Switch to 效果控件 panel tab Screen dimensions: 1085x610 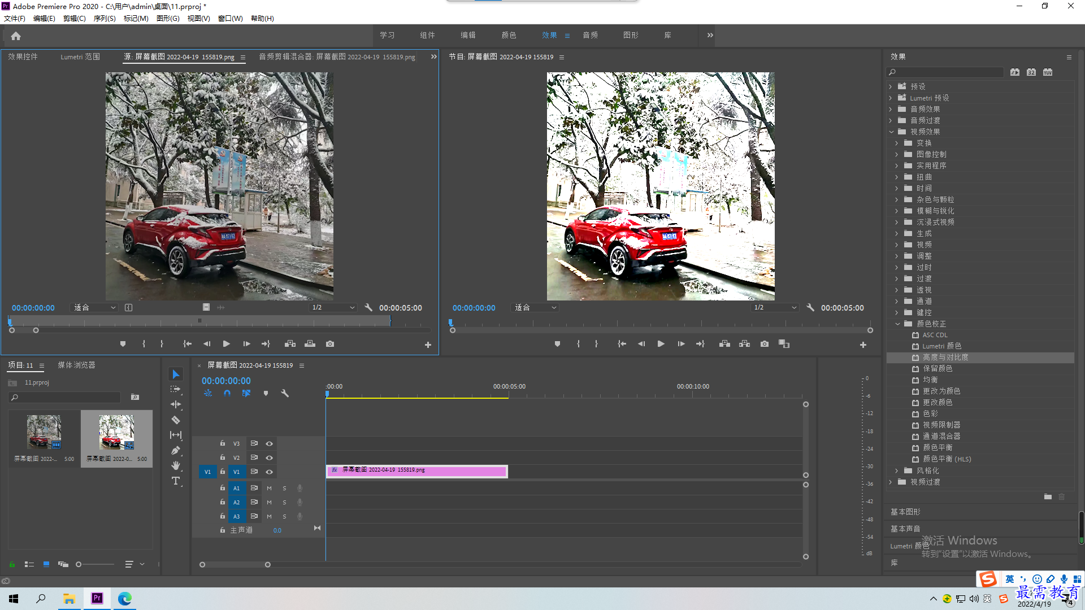coord(23,56)
